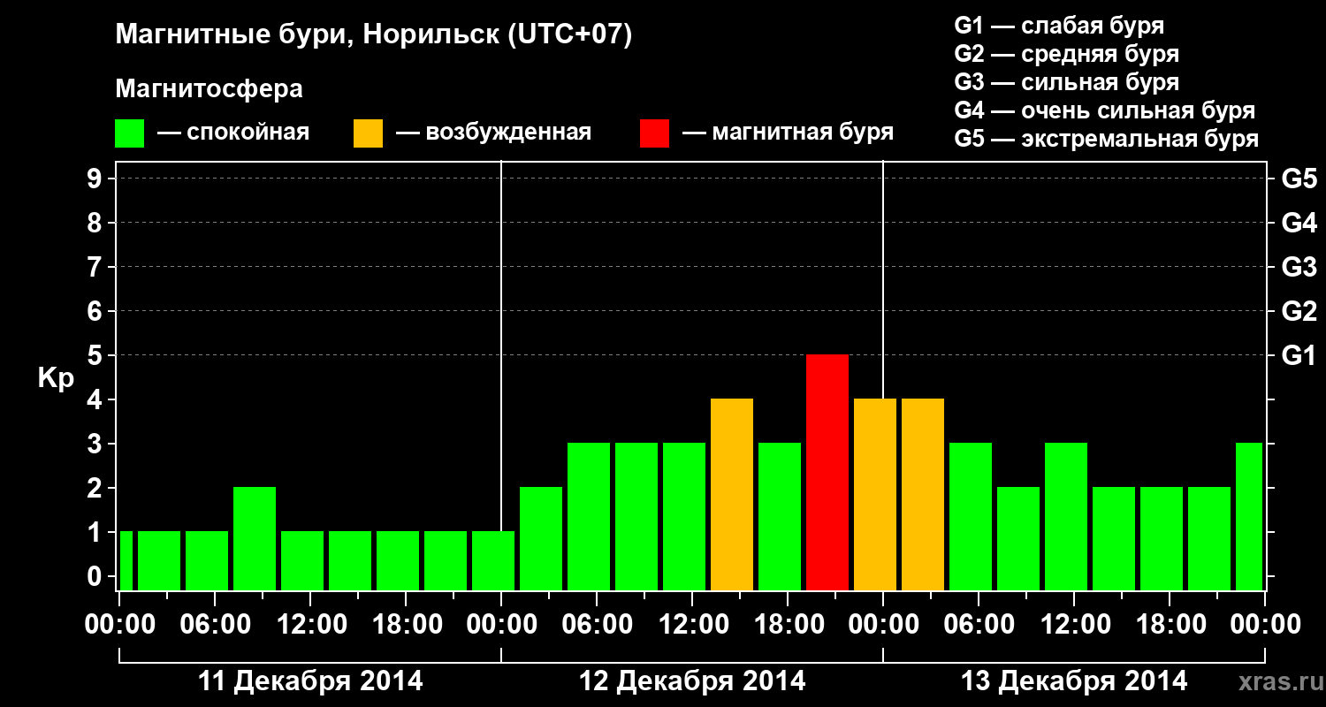Click the '12 Декабря 2014' date label
This screenshot has width=1326, height=707.
tap(692, 681)
